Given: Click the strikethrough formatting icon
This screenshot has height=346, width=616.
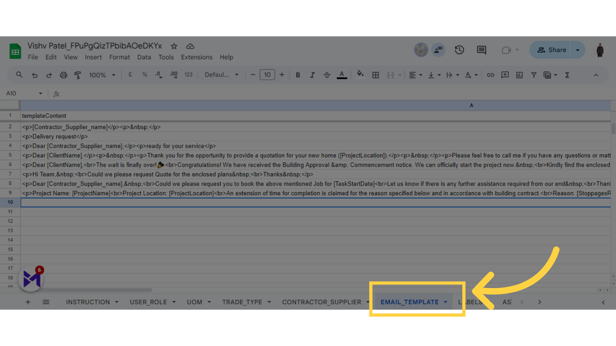Looking at the screenshot, I should click(327, 75).
